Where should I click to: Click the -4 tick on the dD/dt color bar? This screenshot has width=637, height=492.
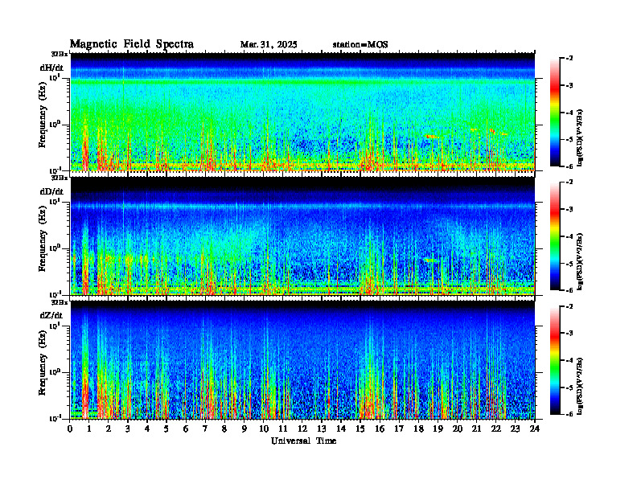click(x=569, y=236)
